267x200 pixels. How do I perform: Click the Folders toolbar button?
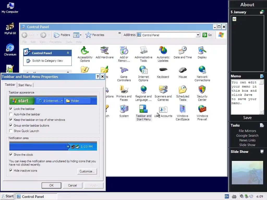pyautogui.click(x=62, y=35)
